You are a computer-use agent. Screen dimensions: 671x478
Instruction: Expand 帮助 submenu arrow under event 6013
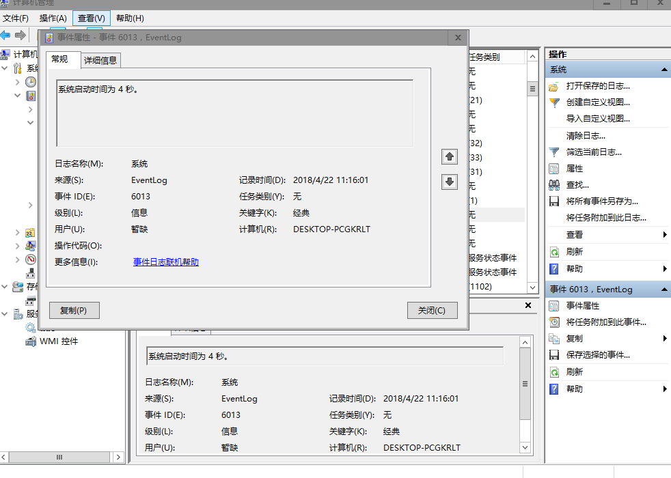pos(665,389)
